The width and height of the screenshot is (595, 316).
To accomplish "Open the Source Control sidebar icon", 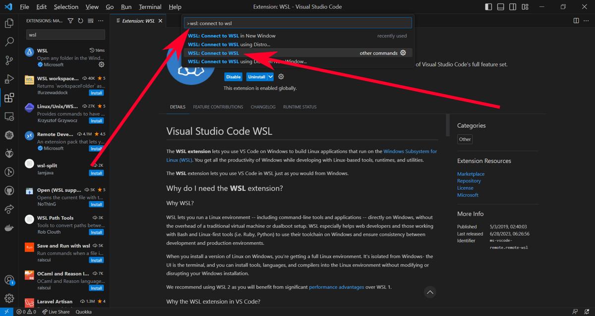I will coord(9,60).
